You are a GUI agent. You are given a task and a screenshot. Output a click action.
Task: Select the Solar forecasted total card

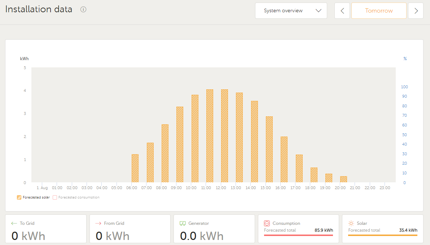click(382, 229)
